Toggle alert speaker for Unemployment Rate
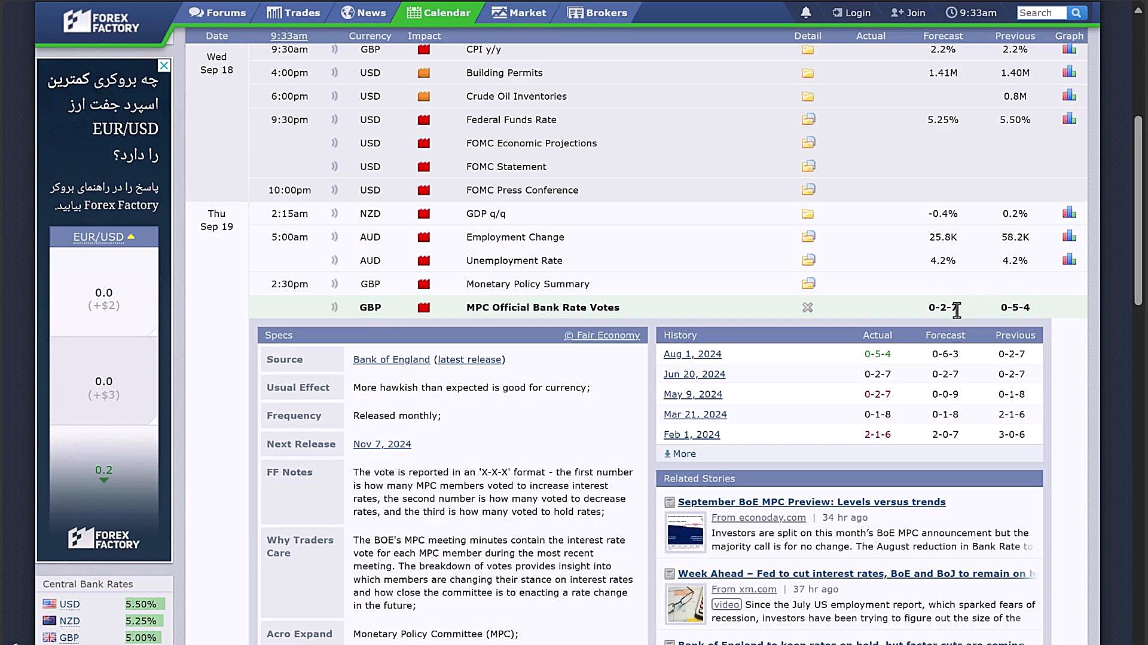 click(x=335, y=260)
